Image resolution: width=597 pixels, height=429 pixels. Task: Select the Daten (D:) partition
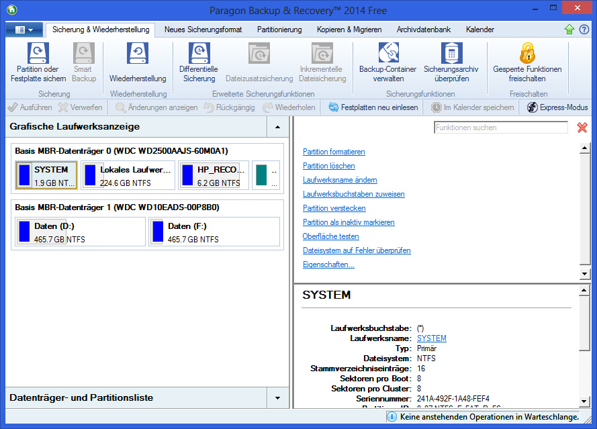(x=81, y=232)
